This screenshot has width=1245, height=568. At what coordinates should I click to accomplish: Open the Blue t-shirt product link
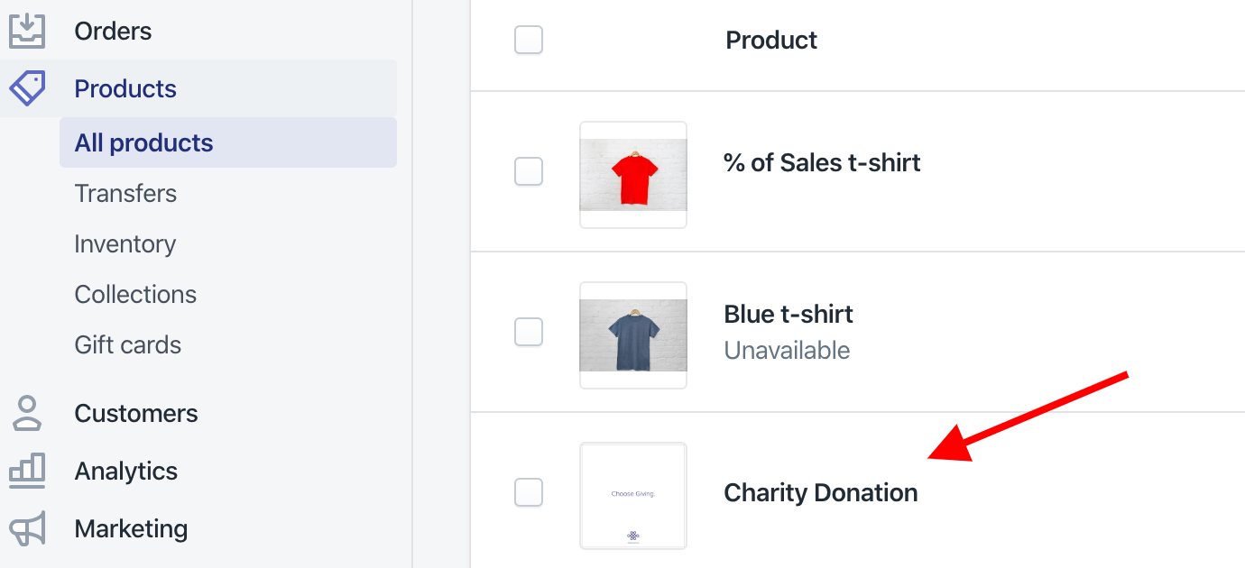click(x=788, y=315)
